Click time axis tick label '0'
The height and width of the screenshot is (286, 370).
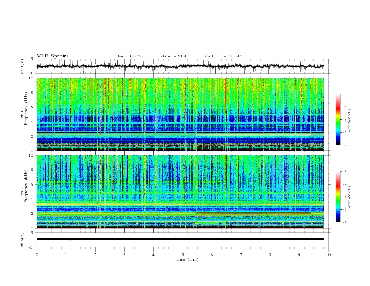click(37, 255)
